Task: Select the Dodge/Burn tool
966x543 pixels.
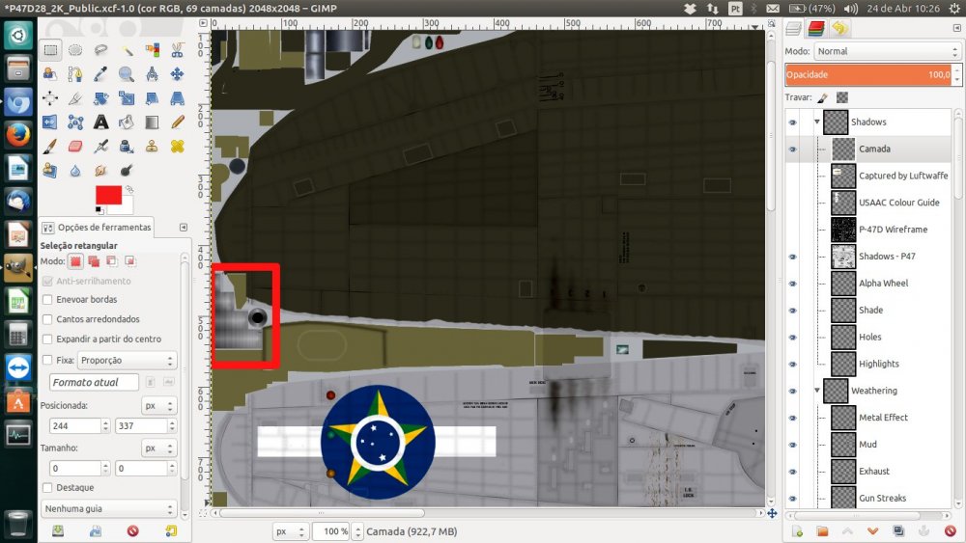Action: (x=127, y=170)
